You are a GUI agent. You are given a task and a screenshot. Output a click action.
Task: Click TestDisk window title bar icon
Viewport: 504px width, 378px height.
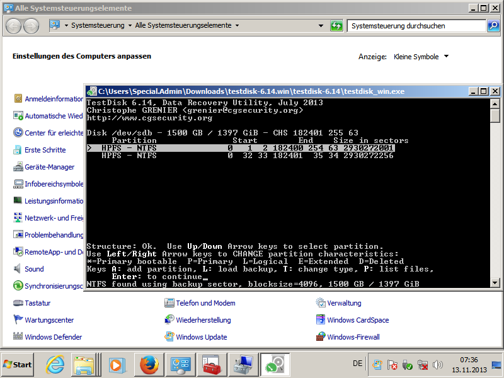tap(92, 91)
